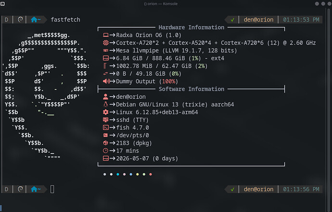Click the Software Information heading
The height and width of the screenshot is (212, 332).
click(x=192, y=89)
